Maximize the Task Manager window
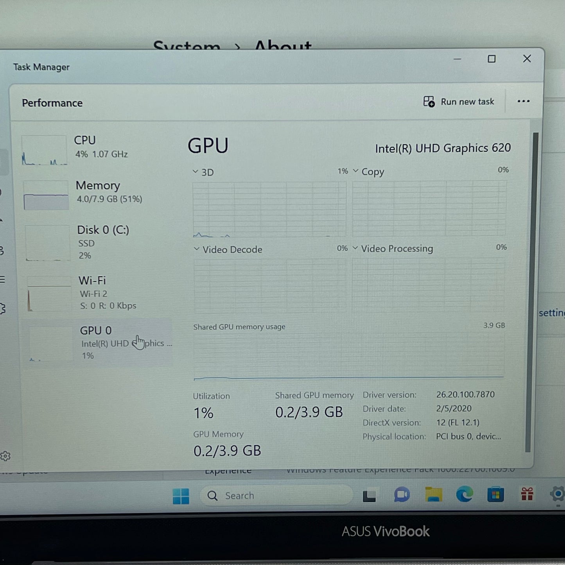The image size is (565, 565). click(x=491, y=59)
